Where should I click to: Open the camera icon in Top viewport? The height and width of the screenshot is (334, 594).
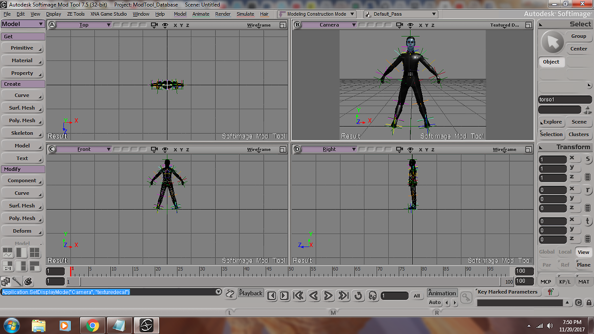coord(155,25)
